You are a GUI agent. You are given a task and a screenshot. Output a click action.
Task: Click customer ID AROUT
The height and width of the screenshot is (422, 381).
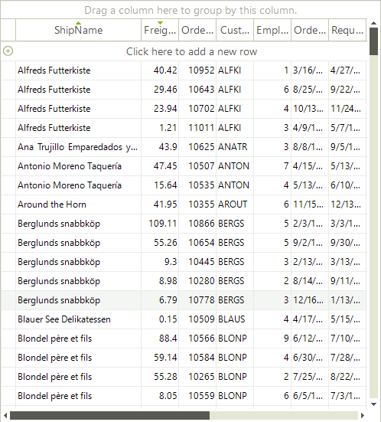coord(233,204)
